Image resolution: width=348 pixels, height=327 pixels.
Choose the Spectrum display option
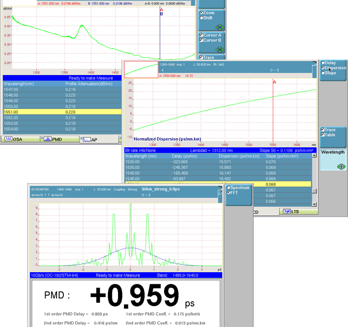click(x=229, y=187)
